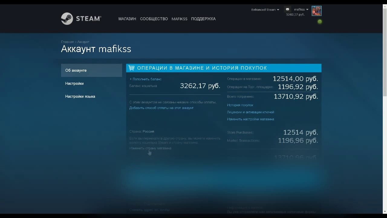The width and height of the screenshot is (387, 218).
Task: Click the green status dot icon
Action: click(x=320, y=21)
